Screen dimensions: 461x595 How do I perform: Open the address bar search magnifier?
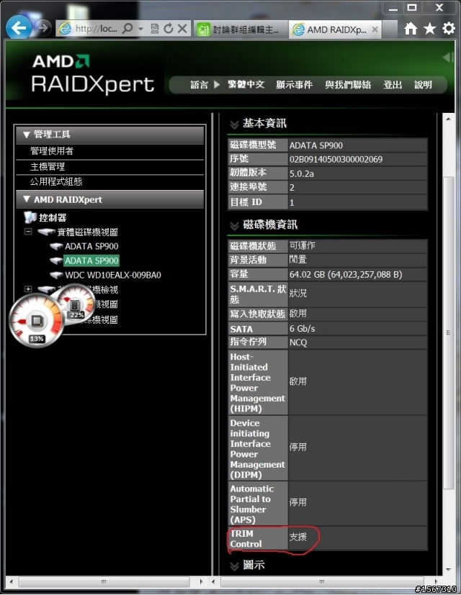point(127,29)
